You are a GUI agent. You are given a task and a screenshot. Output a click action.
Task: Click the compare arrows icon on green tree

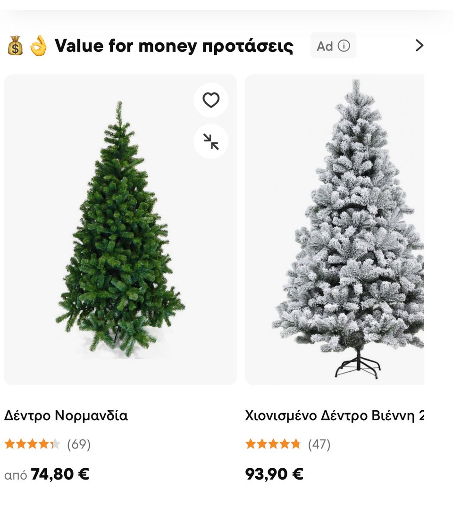(211, 141)
